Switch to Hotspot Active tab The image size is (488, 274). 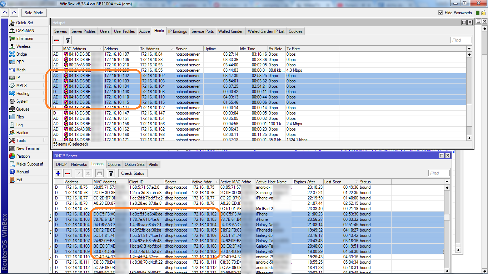coord(144,31)
